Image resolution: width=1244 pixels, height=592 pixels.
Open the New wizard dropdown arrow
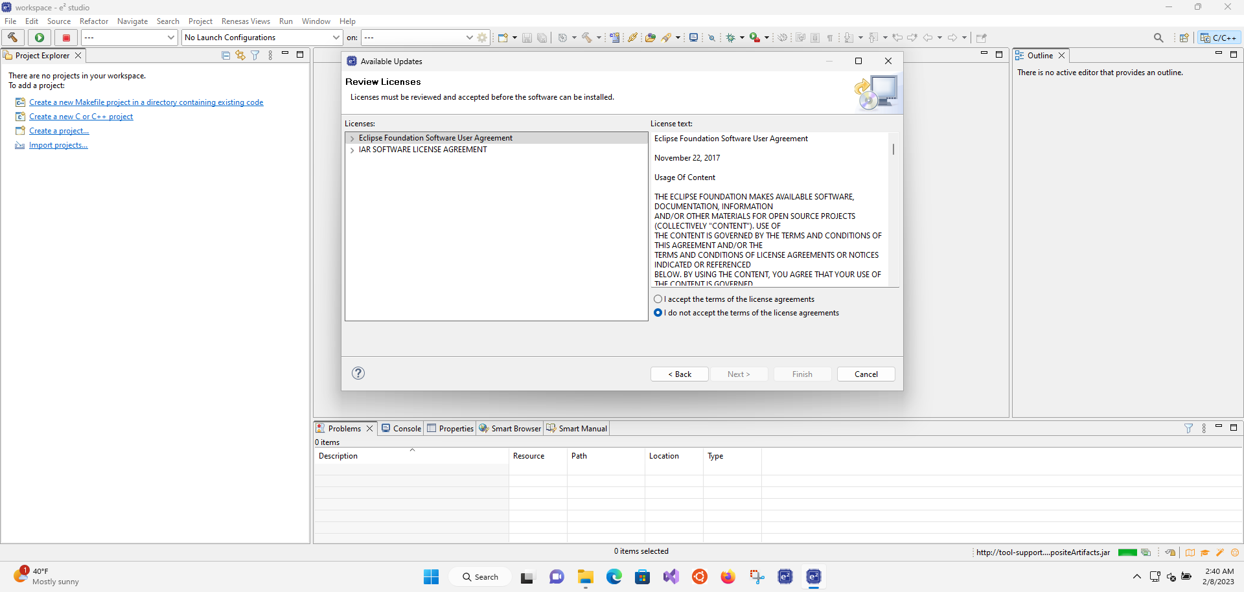pos(514,38)
